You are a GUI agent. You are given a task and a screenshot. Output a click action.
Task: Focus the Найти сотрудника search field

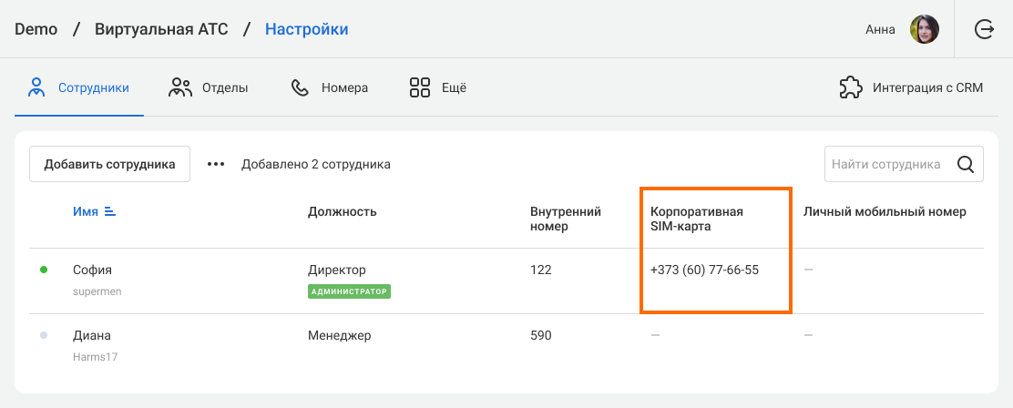[x=885, y=165]
